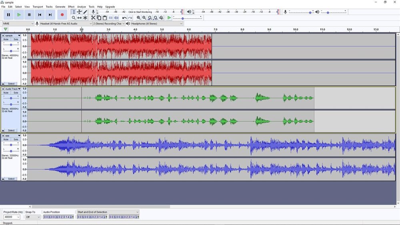Close the aaa track with X

click(x=3, y=136)
